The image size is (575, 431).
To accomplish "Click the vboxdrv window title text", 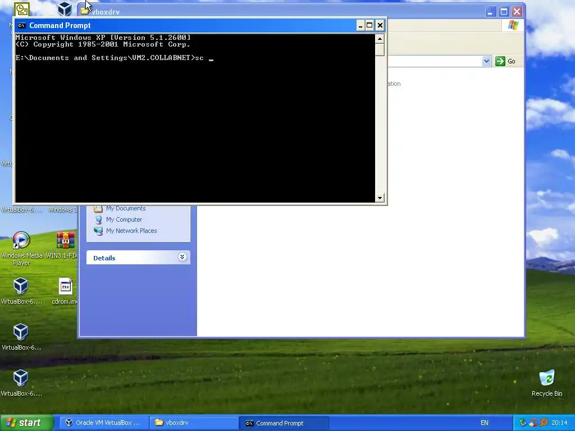I will coord(106,12).
